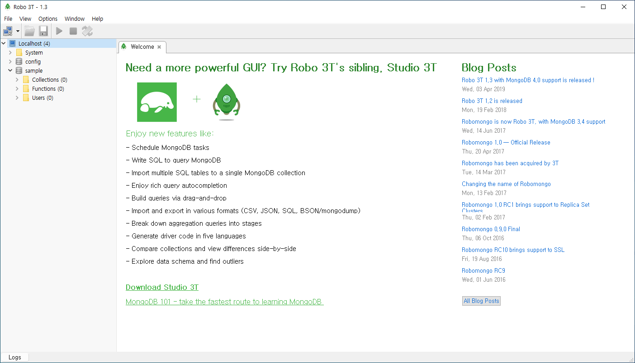
Task: Click the Robo 3T title bar app icon
Action: coord(7,7)
